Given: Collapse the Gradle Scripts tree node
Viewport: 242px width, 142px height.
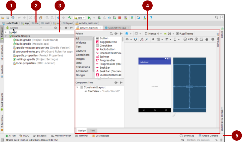Looking at the screenshot, I should (x=6, y=36).
